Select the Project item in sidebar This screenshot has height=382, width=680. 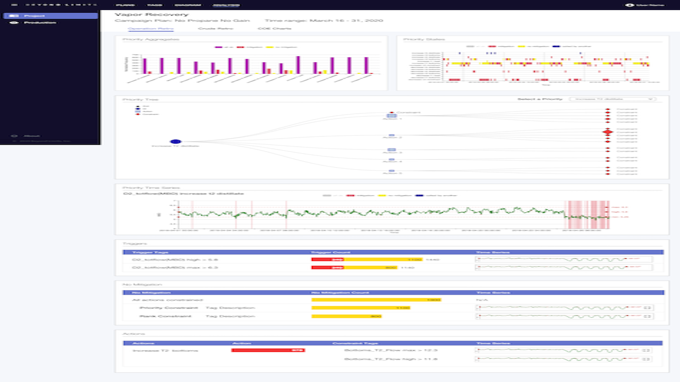(x=51, y=16)
